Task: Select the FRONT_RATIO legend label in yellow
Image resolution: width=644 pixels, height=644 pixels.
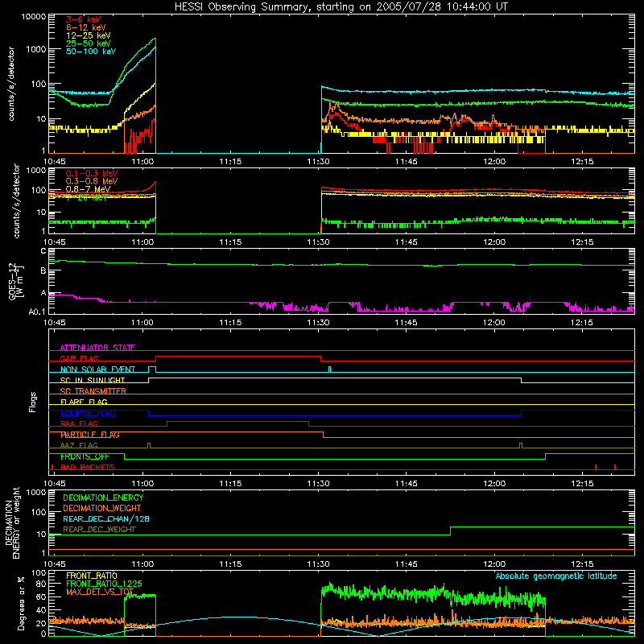Action: click(x=92, y=576)
